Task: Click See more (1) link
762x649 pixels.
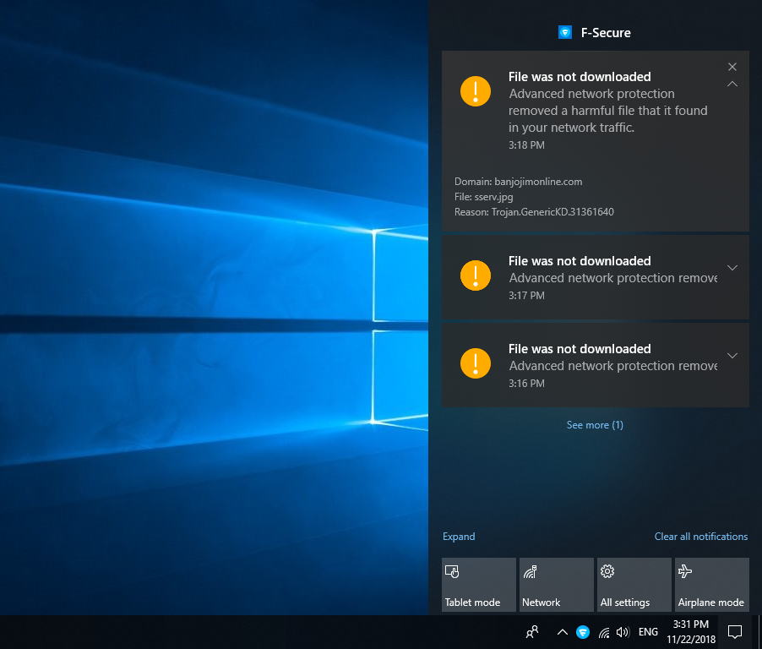Action: click(595, 425)
